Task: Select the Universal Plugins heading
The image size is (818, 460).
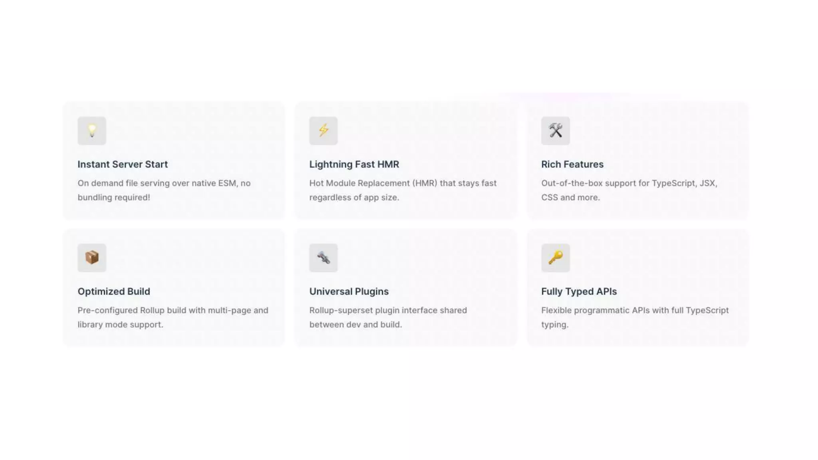Action: click(x=349, y=291)
